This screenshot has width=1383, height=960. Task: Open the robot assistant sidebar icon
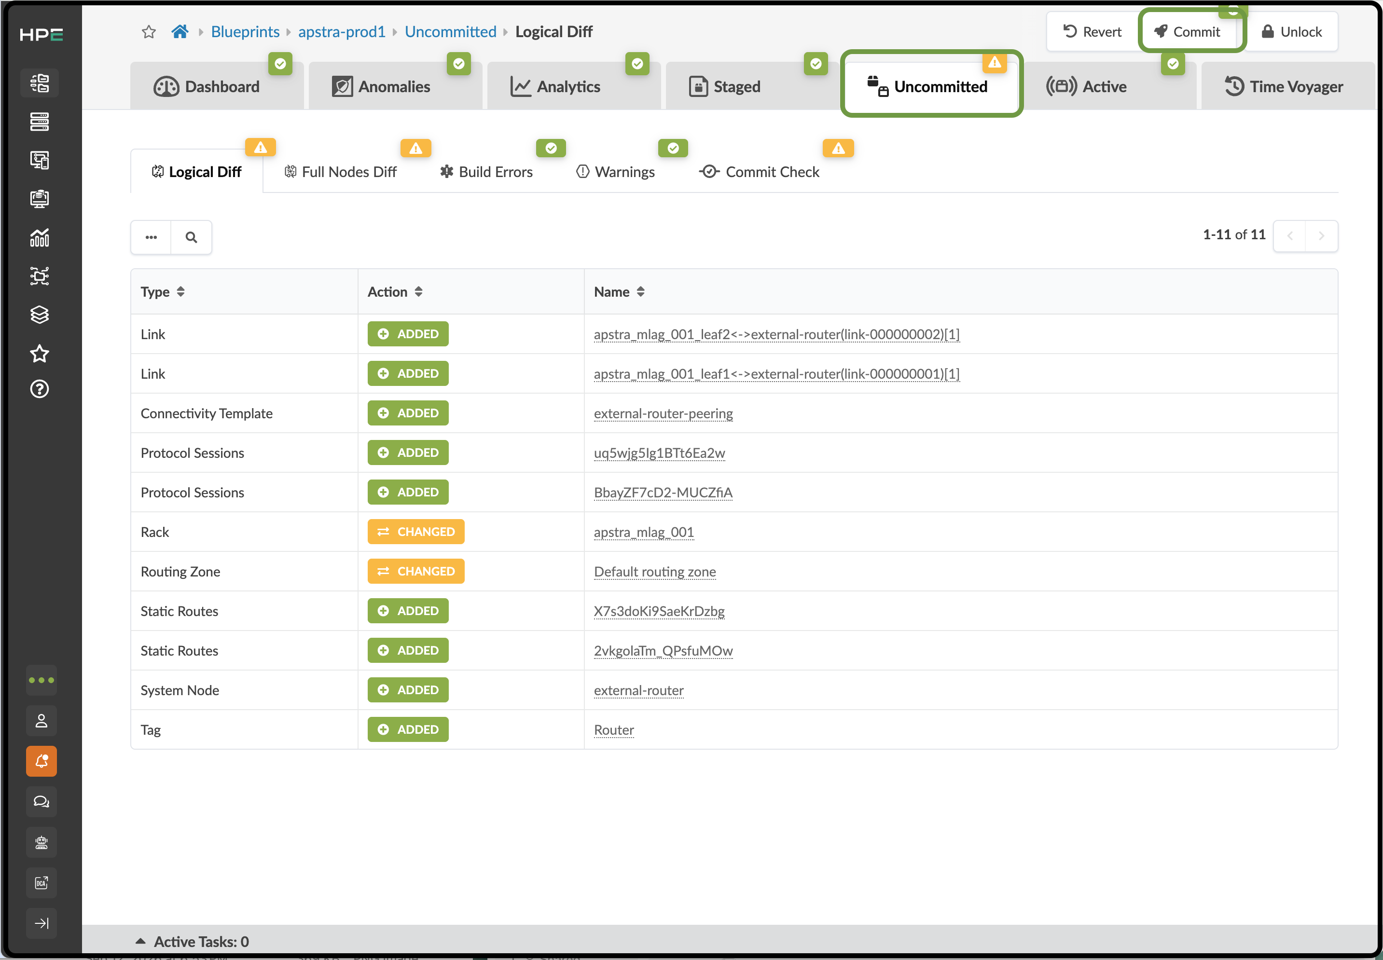coord(41,842)
